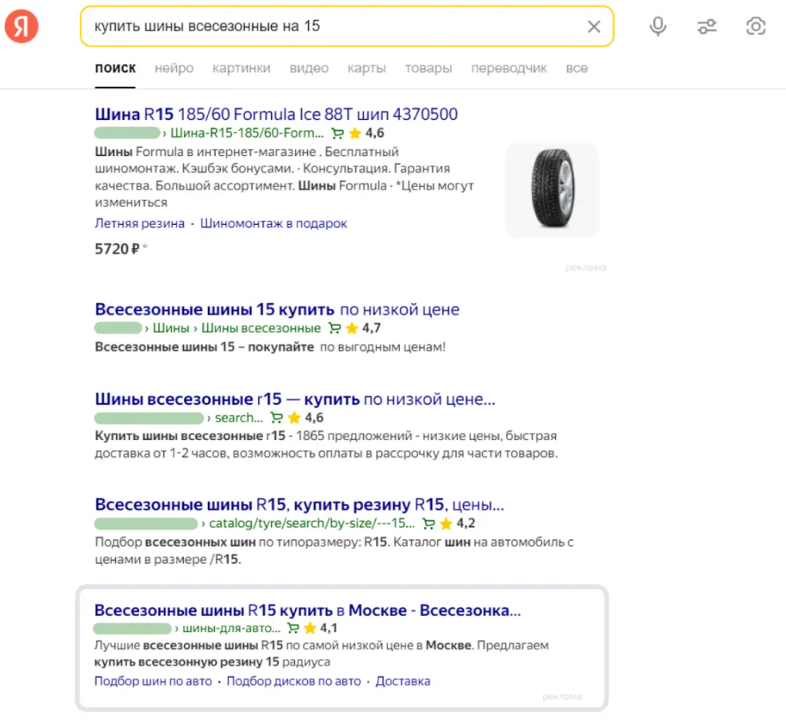Switch to the картинки tab
786x724 pixels.
pos(241,68)
